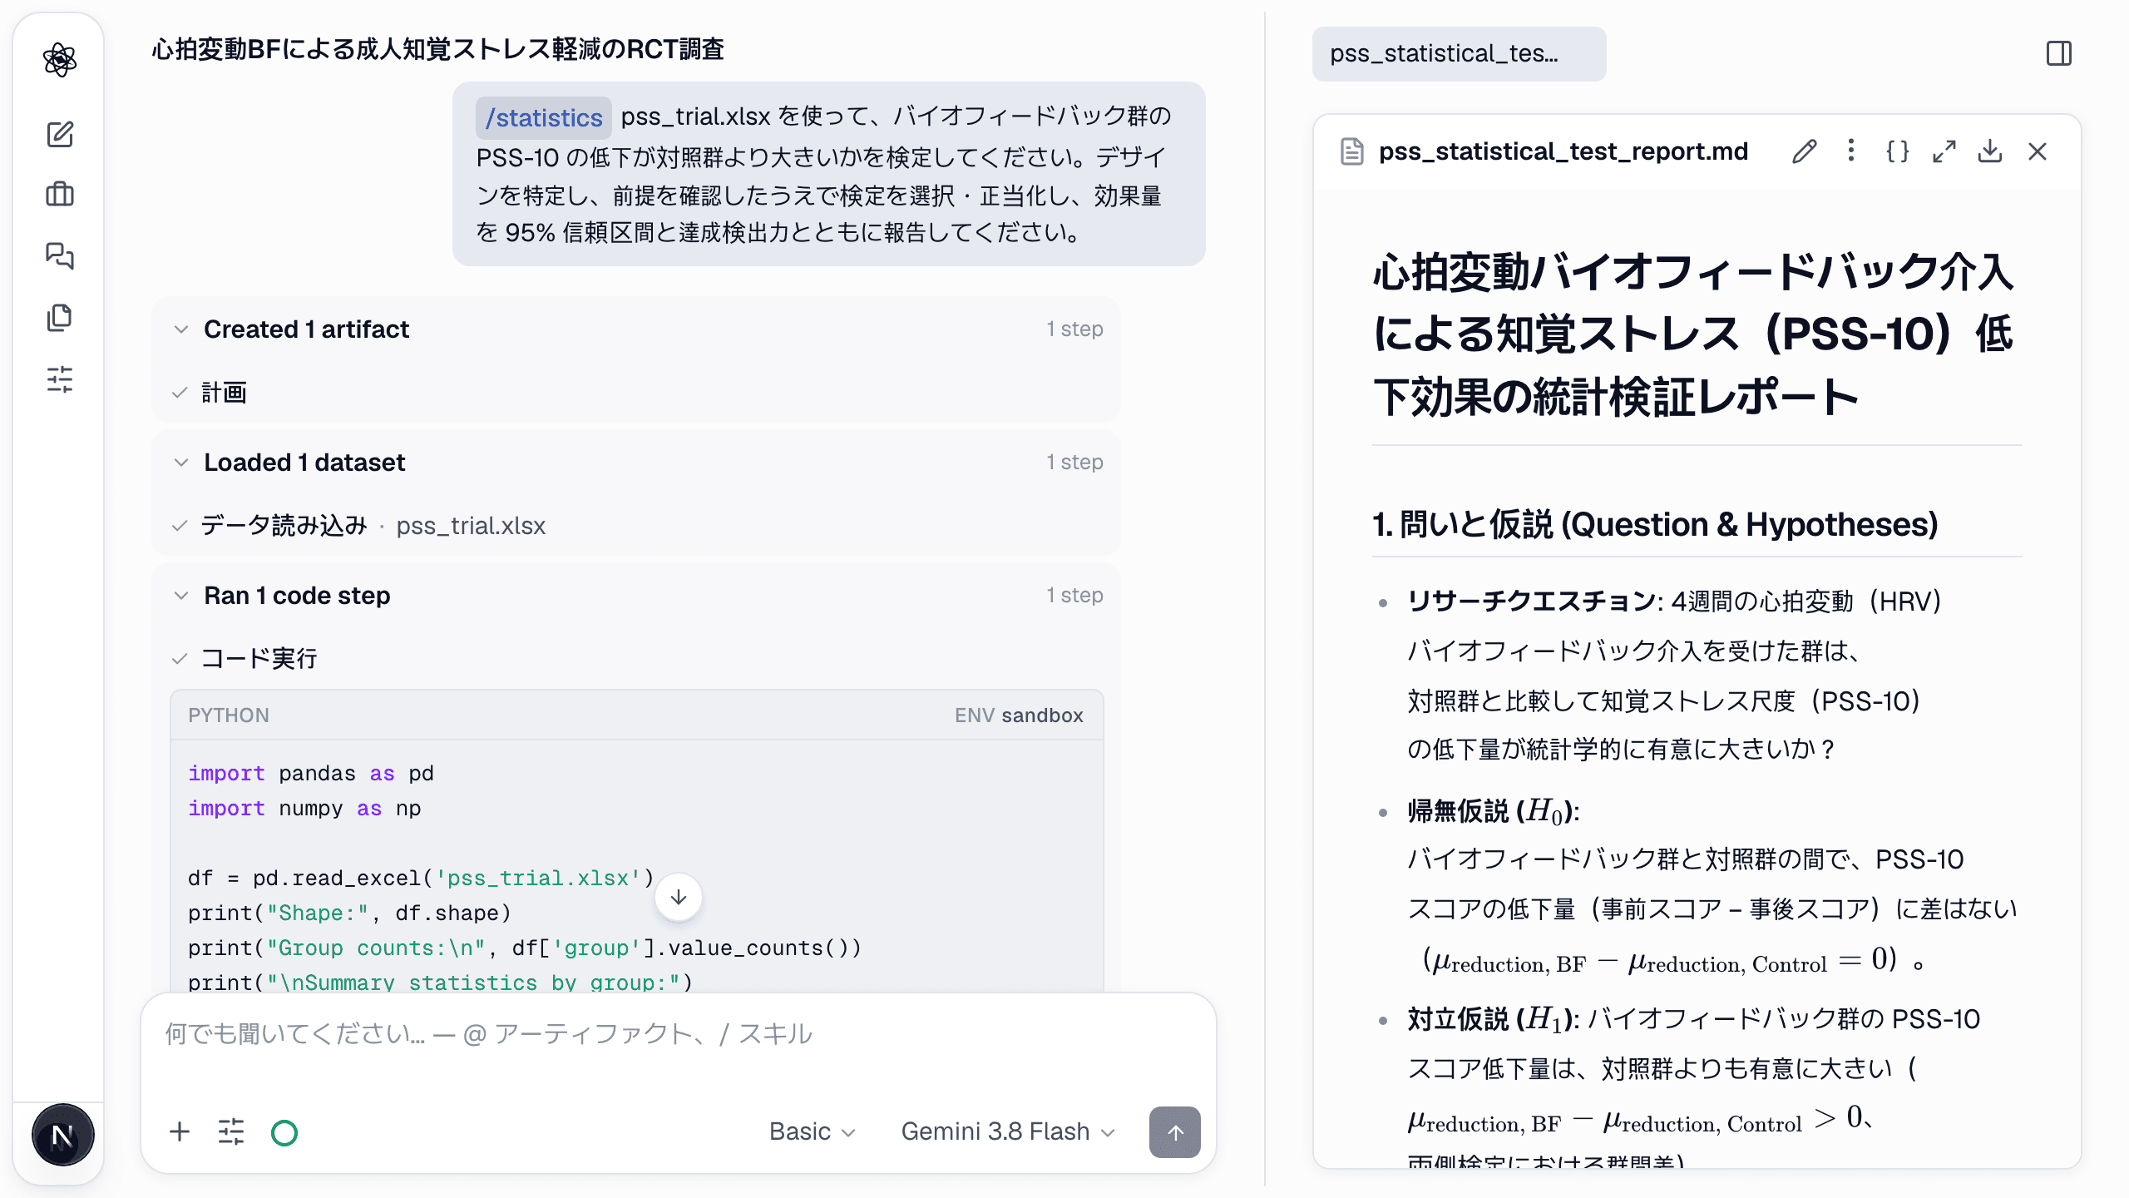Jump to bottom with down arrow button
This screenshot has height=1198, width=2129.
(679, 897)
